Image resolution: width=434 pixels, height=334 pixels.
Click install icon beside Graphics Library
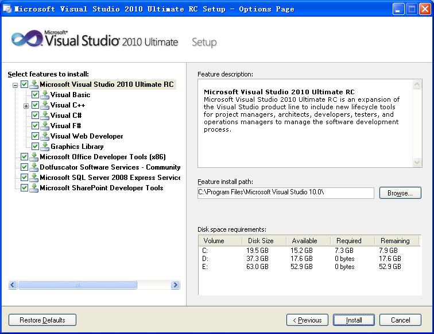point(45,147)
